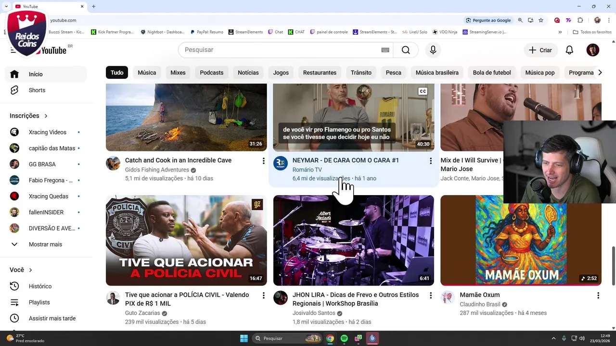Start voice search with the microphone icon
Viewport: 616px width, 346px height.
433,50
